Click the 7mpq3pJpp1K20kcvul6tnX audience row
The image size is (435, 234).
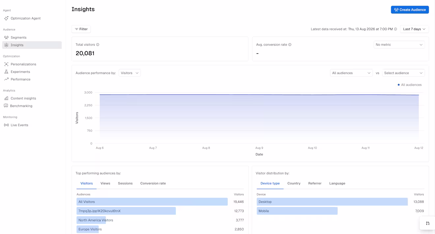tap(160, 211)
